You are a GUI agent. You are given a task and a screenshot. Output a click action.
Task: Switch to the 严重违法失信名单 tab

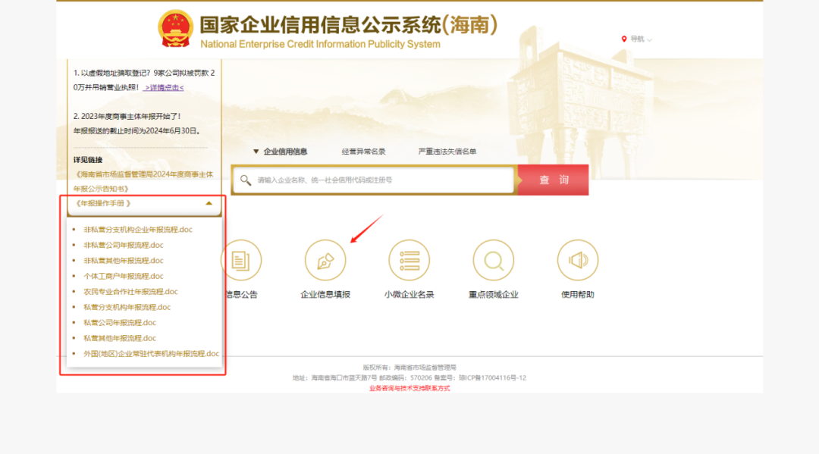click(x=447, y=152)
